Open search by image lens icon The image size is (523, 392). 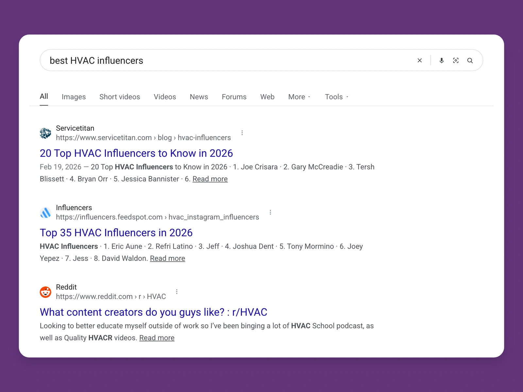pos(456,60)
